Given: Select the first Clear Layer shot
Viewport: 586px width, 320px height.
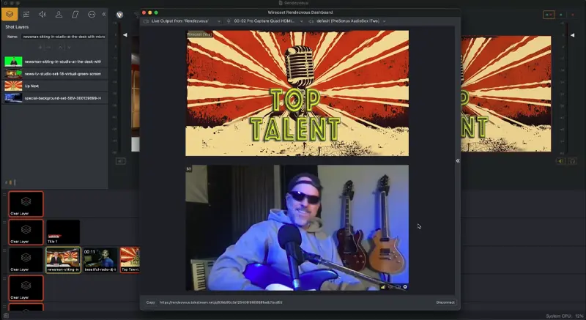Looking at the screenshot, I should tap(26, 204).
